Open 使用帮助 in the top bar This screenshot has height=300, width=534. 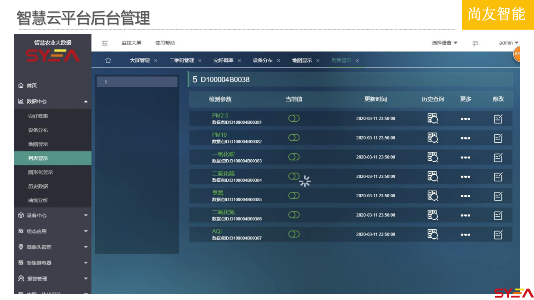coord(165,43)
